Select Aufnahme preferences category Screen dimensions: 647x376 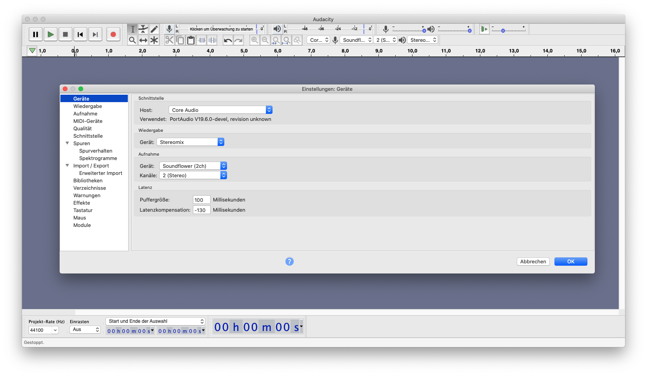coord(85,113)
